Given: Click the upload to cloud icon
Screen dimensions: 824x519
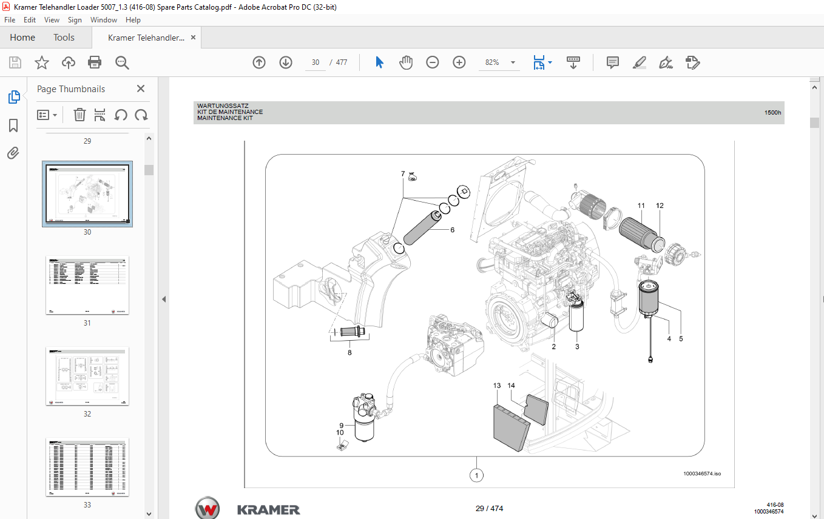Looking at the screenshot, I should click(x=68, y=62).
